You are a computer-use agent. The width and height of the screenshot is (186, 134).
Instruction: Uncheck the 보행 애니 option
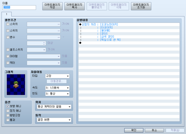pyautogui.click(x=8, y=106)
